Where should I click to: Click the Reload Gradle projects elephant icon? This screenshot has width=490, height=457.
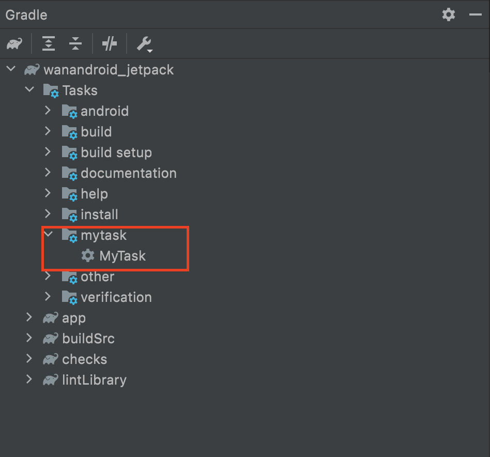(x=14, y=44)
